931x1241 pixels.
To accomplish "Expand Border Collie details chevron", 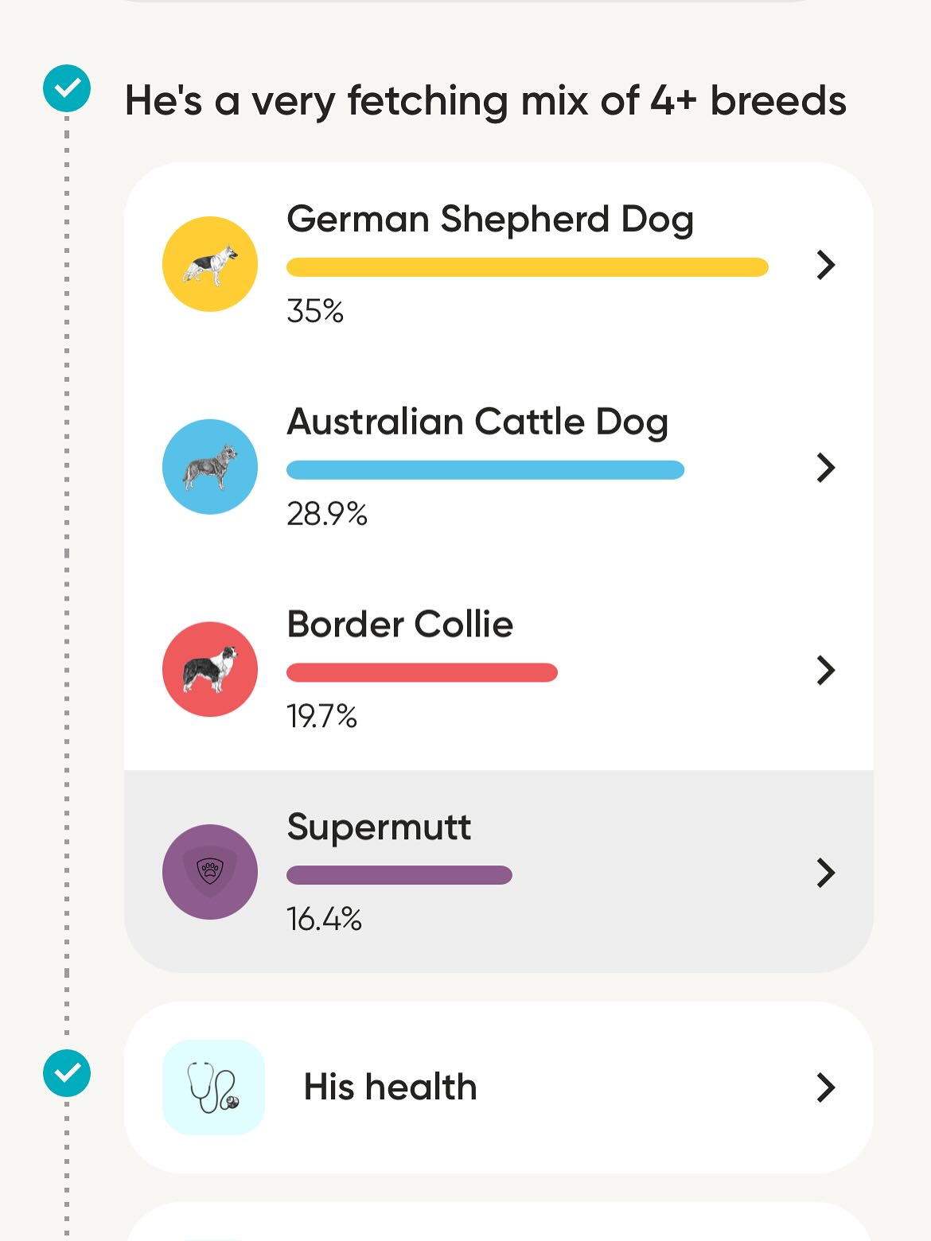I will point(826,671).
